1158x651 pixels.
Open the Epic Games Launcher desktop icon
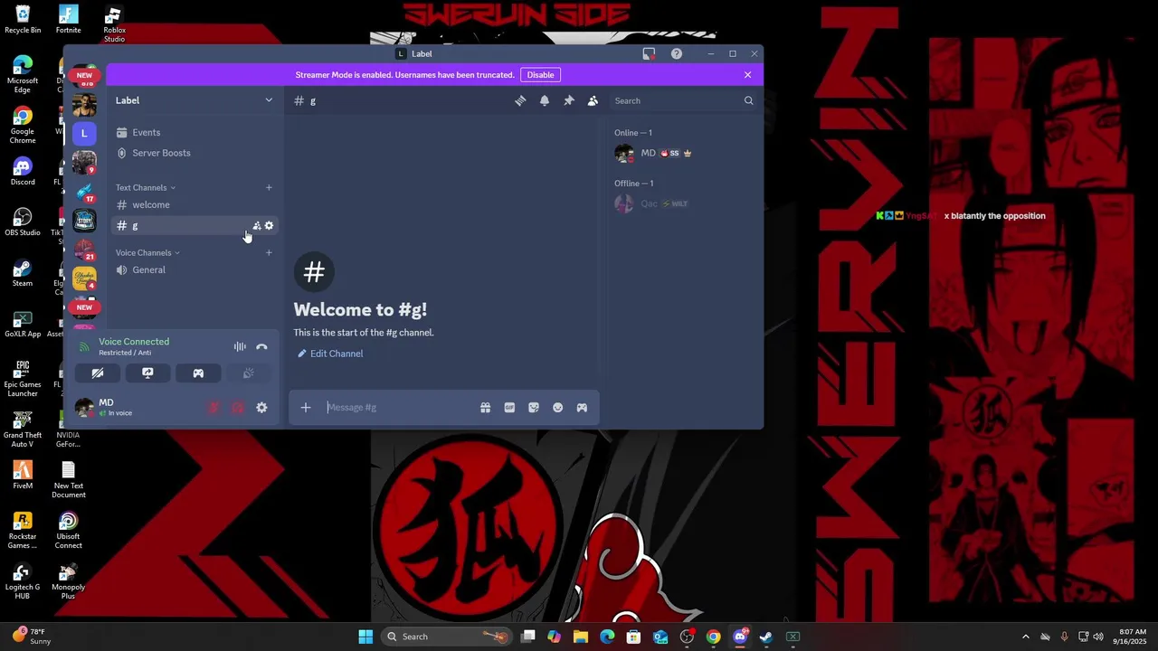[x=23, y=378]
